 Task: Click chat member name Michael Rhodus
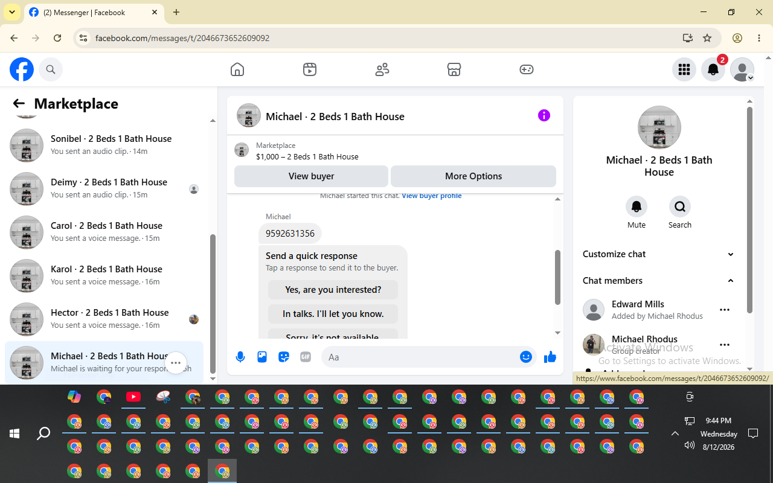click(x=644, y=339)
